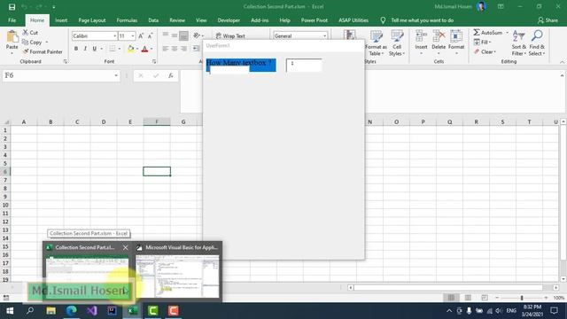Toggle Italic formatting
This screenshot has height=319, width=567.
click(85, 49)
